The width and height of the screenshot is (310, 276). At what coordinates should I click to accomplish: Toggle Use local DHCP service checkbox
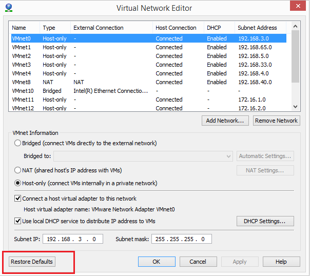pos(18,221)
